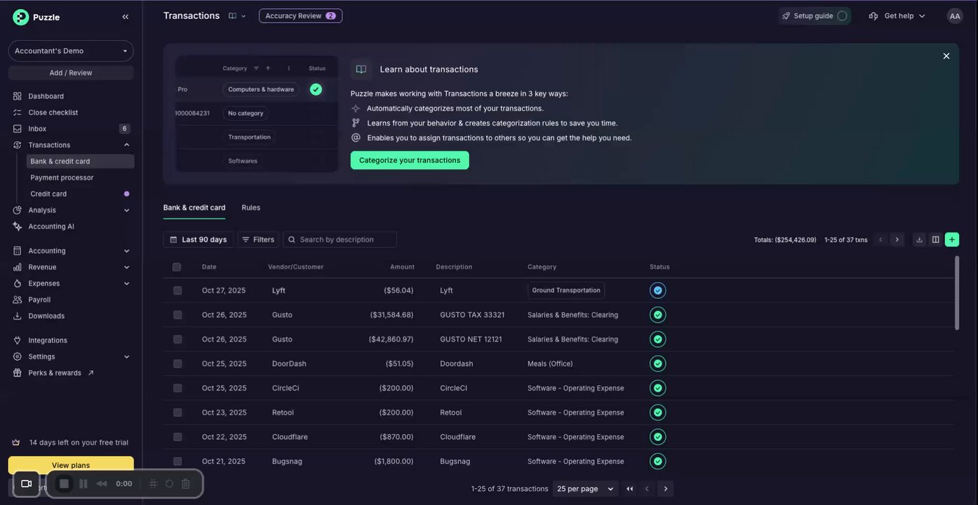Screen dimensions: 978x505
Task: Open the Get help dropdown
Action: 897,16
